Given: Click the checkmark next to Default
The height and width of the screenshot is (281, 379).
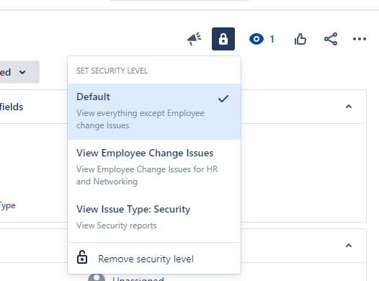Looking at the screenshot, I should click(223, 99).
